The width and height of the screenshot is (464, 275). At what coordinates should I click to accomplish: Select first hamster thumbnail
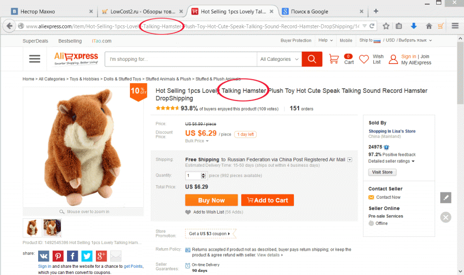pyautogui.click(x=32, y=228)
